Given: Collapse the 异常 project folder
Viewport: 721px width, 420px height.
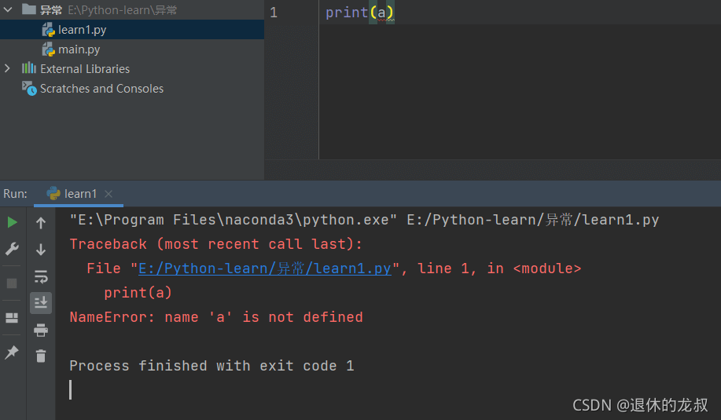Looking at the screenshot, I should [8, 9].
